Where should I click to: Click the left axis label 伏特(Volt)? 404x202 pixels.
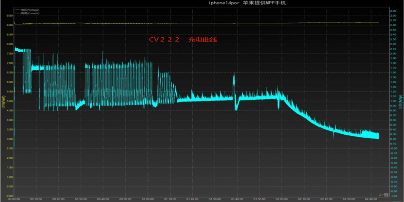(3, 102)
